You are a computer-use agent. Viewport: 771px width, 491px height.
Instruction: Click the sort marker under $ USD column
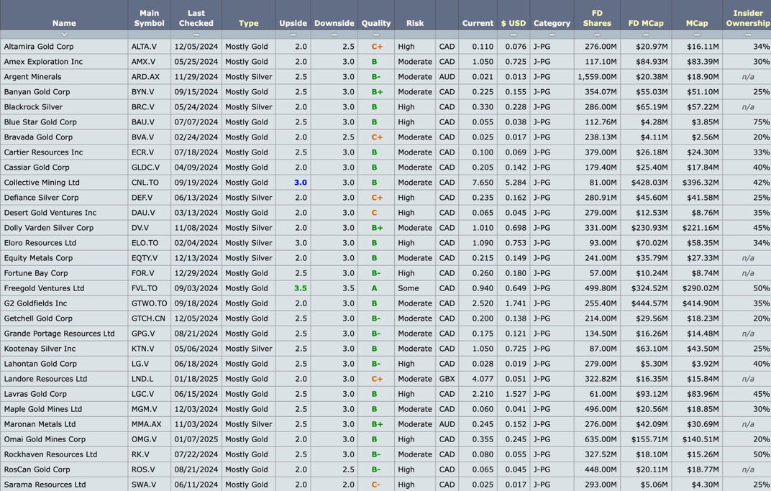tap(514, 35)
